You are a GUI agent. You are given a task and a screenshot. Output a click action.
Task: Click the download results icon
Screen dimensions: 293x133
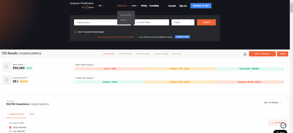point(245,54)
